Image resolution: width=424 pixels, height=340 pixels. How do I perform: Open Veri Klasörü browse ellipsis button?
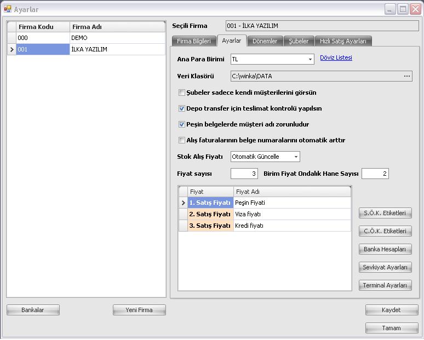coord(406,76)
